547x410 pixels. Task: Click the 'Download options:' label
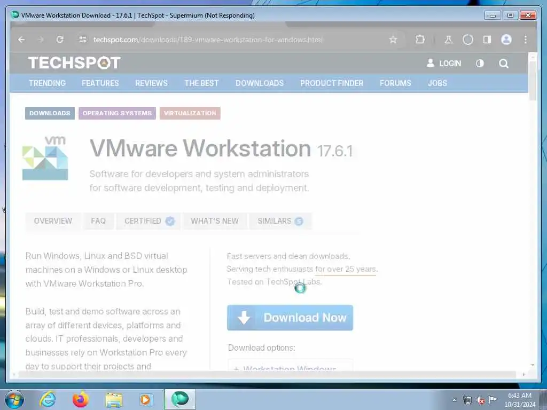(262, 348)
